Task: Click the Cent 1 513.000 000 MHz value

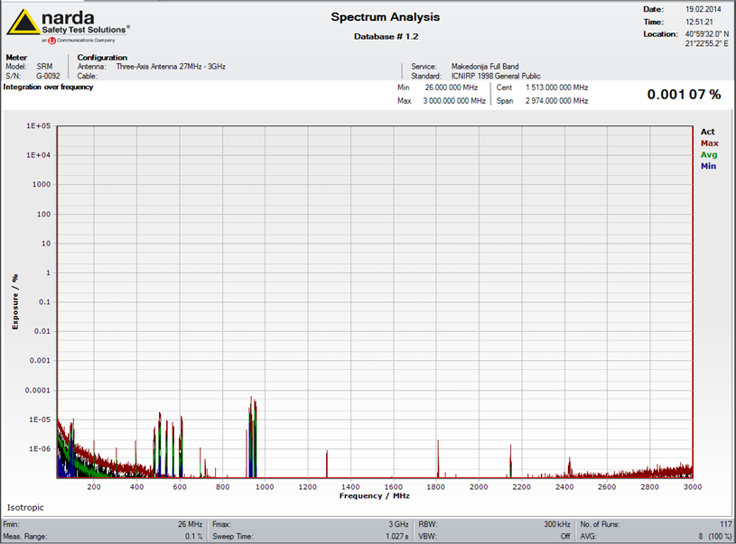Action: 555,88
